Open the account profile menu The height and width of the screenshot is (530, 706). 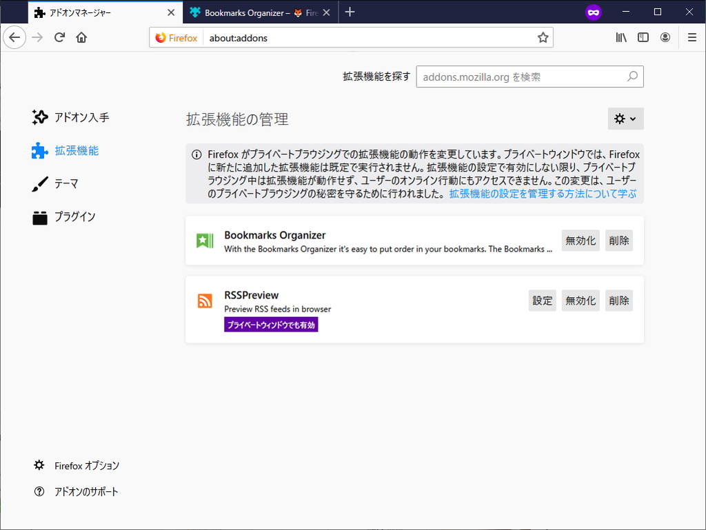(665, 37)
